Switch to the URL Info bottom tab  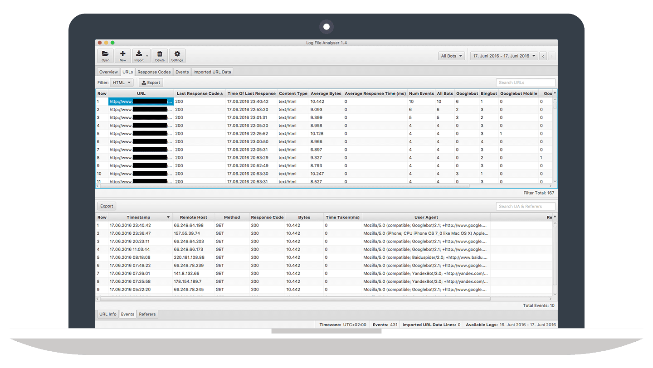(108, 314)
